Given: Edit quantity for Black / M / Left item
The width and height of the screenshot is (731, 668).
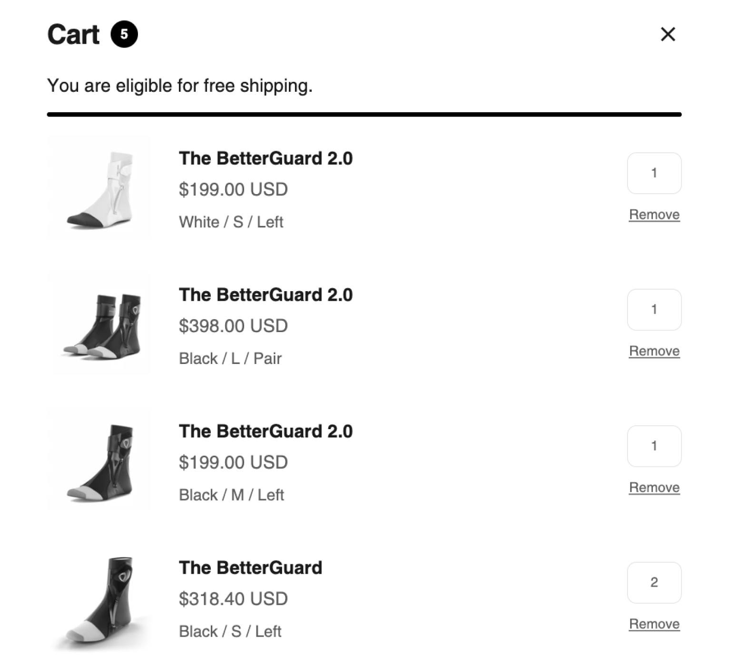Looking at the screenshot, I should tap(654, 446).
